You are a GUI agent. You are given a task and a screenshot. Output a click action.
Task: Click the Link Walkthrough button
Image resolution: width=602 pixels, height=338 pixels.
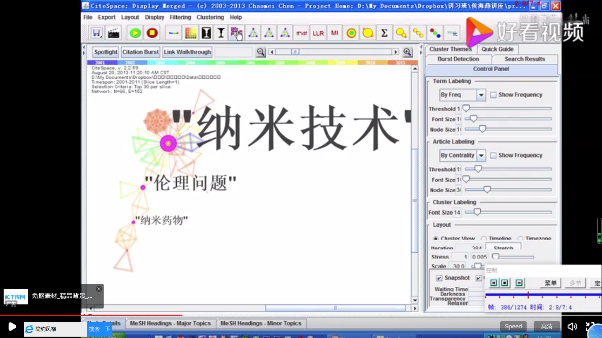click(187, 52)
